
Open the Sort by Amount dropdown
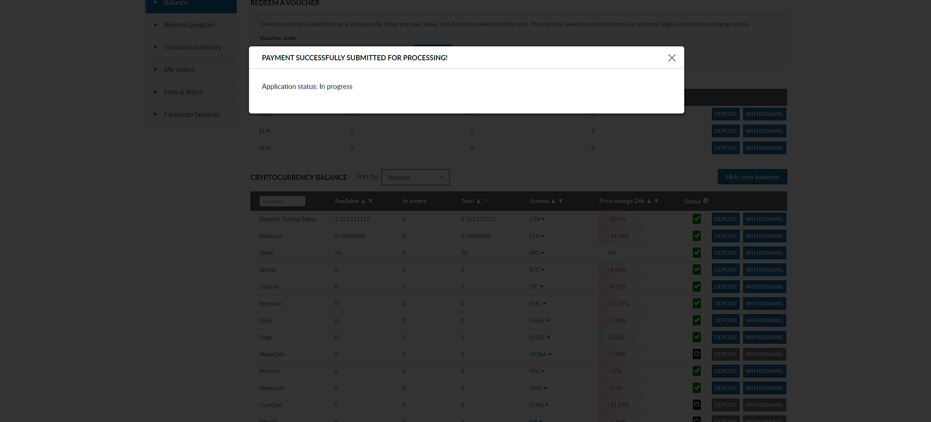coord(415,177)
